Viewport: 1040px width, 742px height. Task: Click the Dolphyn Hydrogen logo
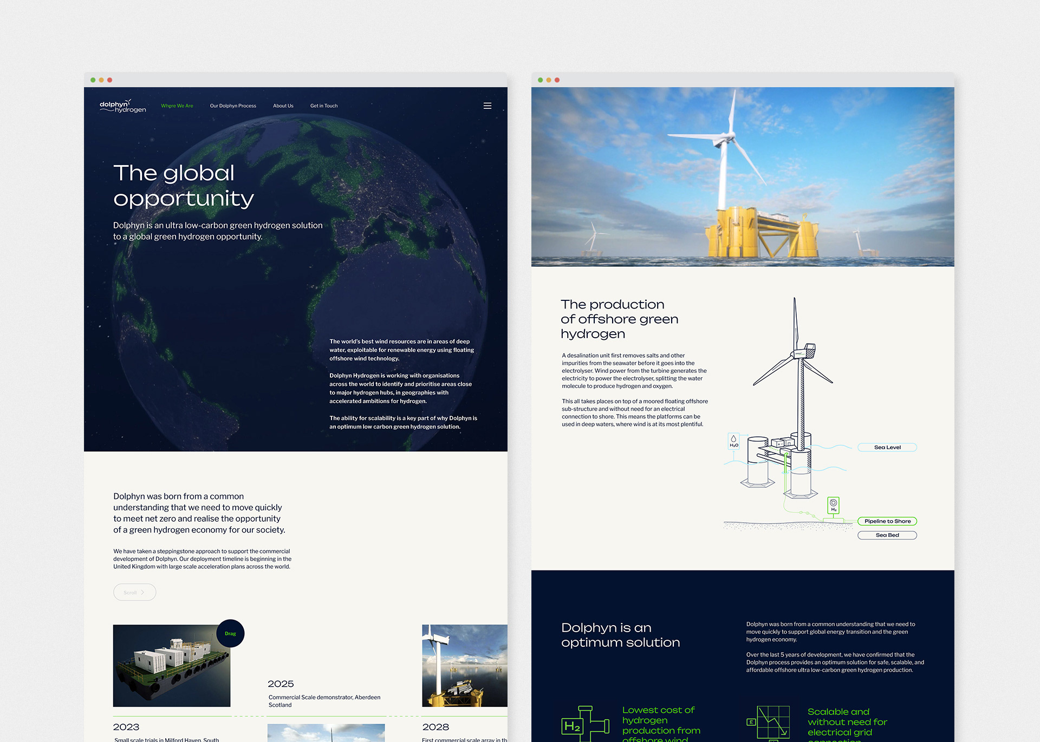[x=122, y=106]
